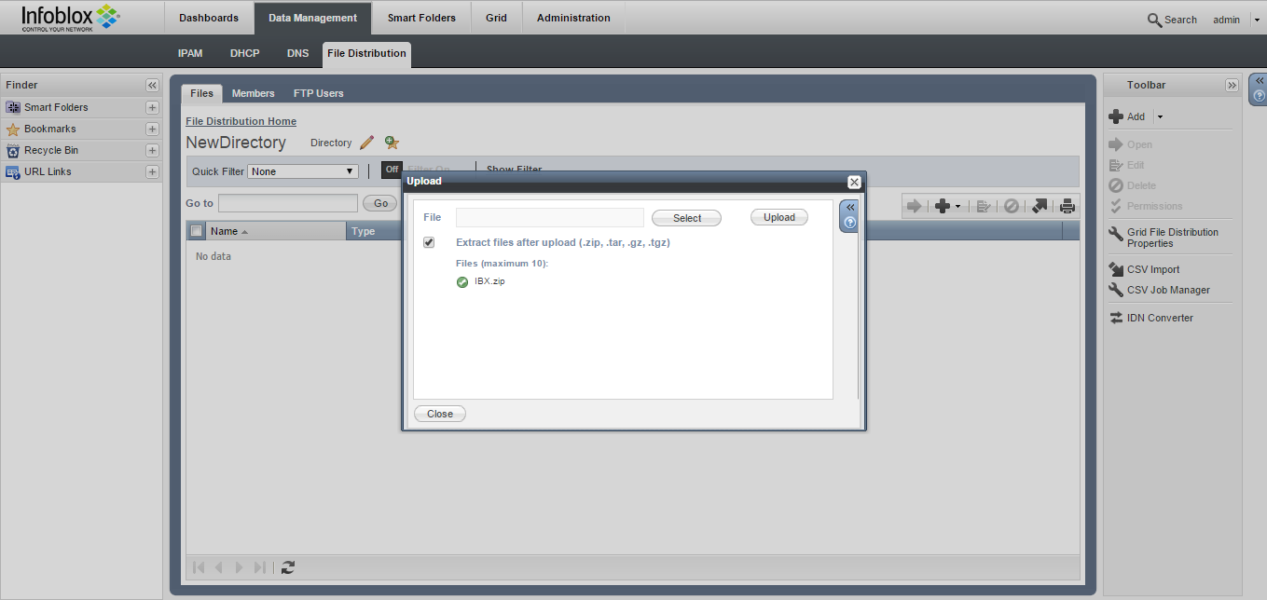This screenshot has height=600, width=1267.
Task: Toggle the filter Off switch
Action: [392, 170]
